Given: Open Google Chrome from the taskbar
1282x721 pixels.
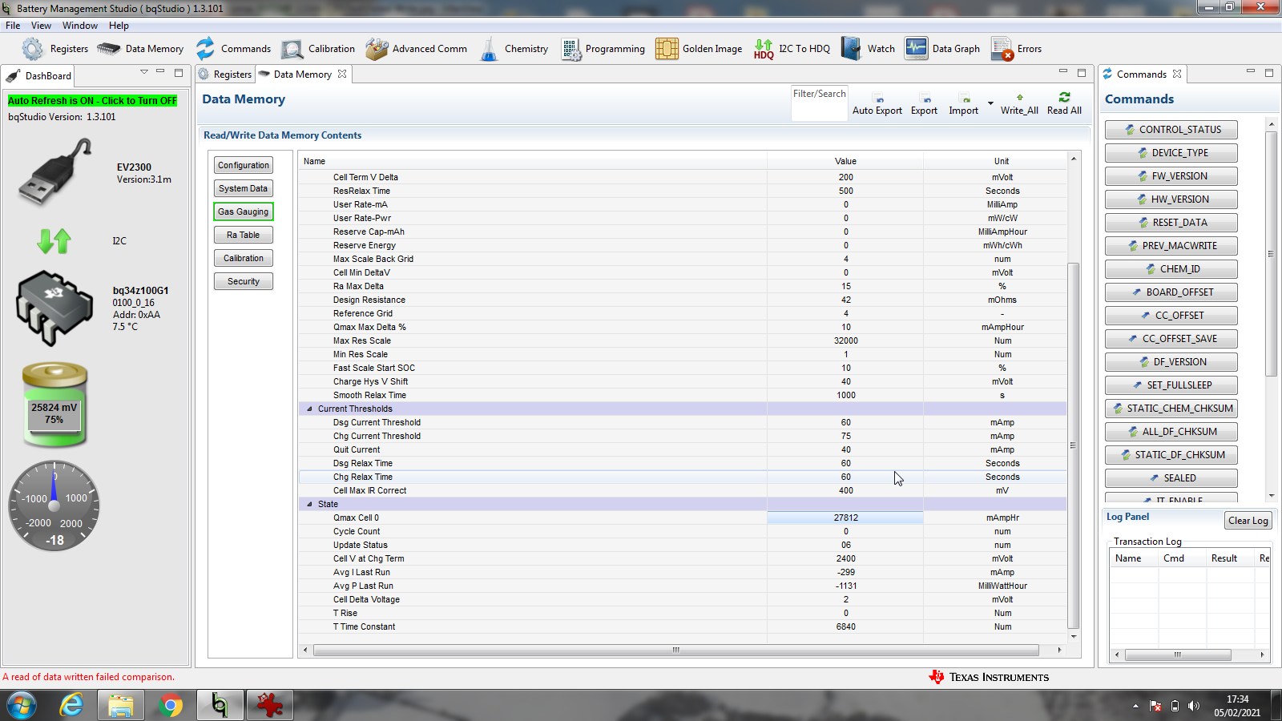Looking at the screenshot, I should (x=170, y=705).
